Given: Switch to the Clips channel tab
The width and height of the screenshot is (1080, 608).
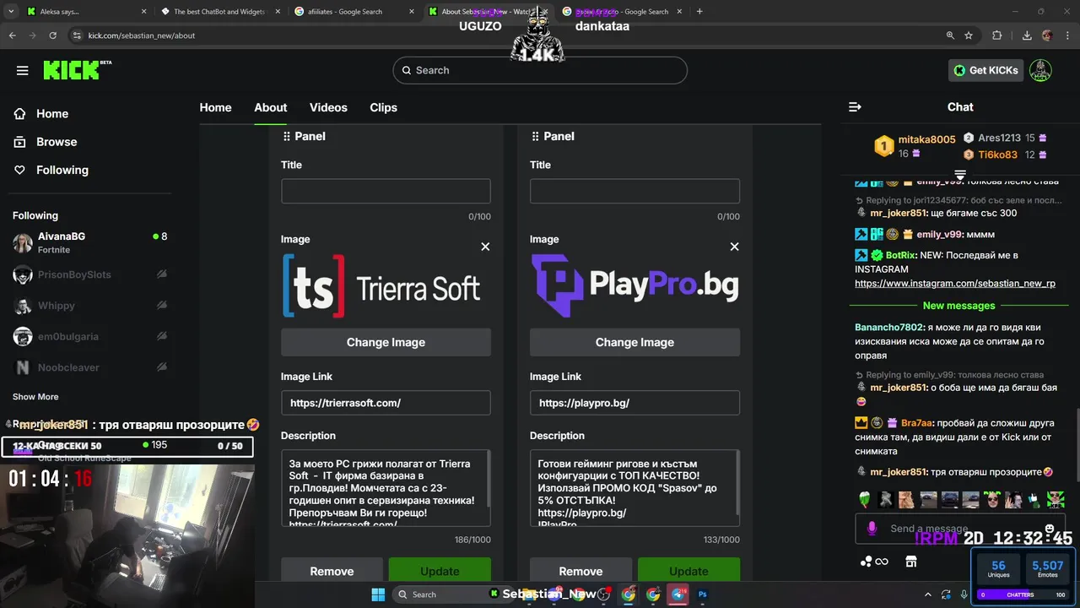Looking at the screenshot, I should (383, 107).
